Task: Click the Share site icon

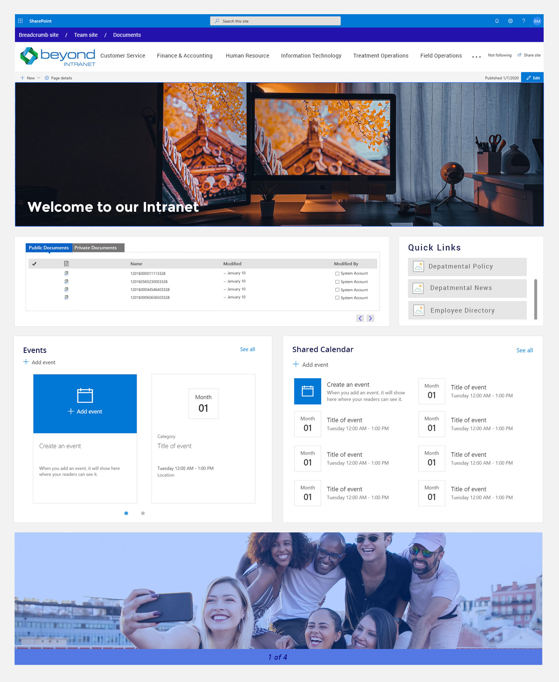Action: coord(520,55)
